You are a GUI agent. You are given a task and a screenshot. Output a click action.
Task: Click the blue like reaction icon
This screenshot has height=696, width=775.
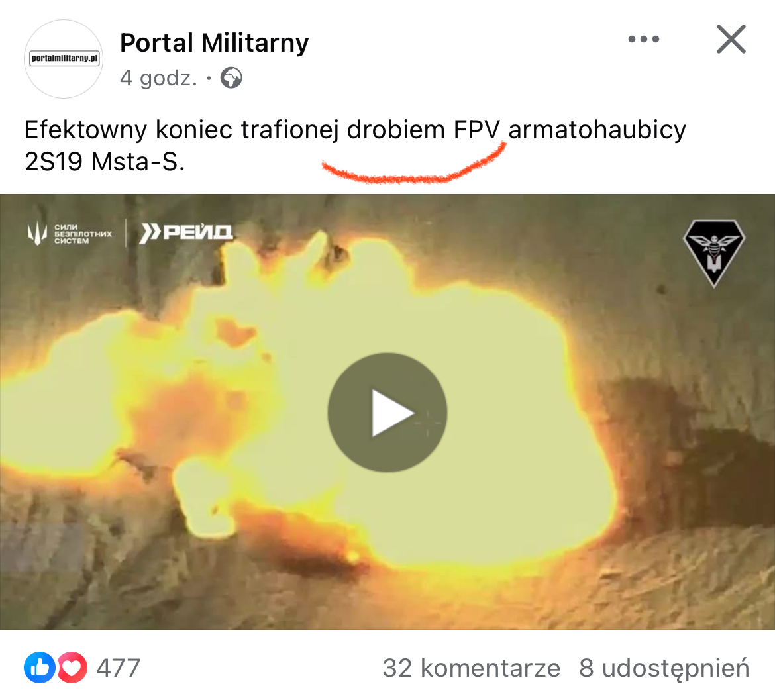40,668
